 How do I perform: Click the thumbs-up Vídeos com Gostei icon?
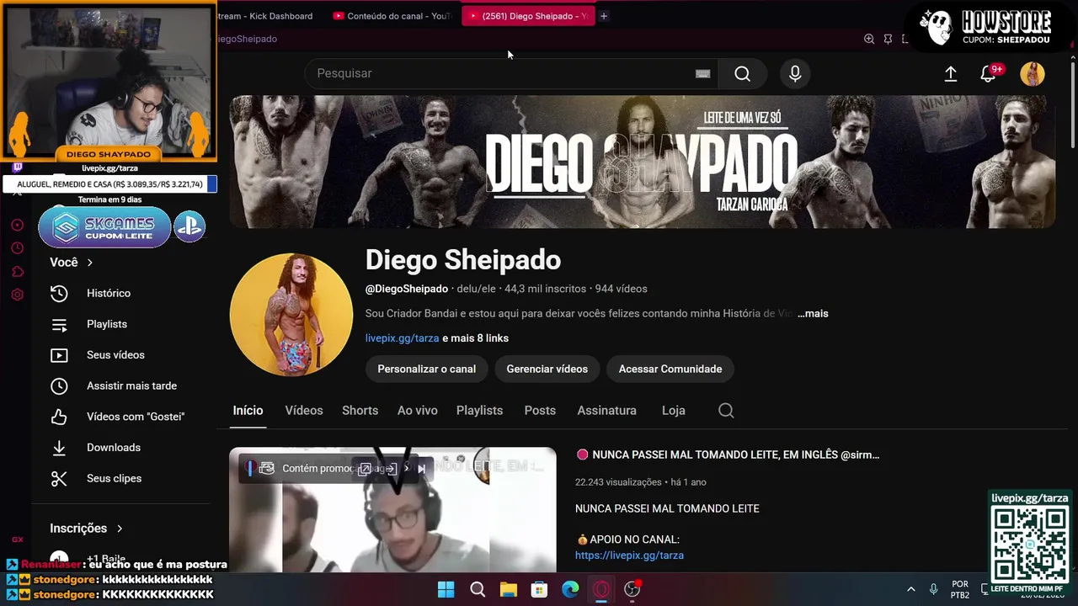click(x=59, y=417)
